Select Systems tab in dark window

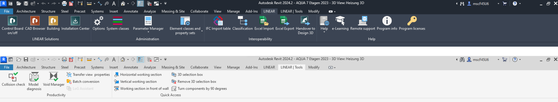point(97,11)
